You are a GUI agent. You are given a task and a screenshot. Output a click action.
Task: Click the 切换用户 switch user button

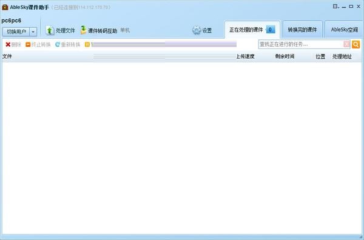click(16, 32)
